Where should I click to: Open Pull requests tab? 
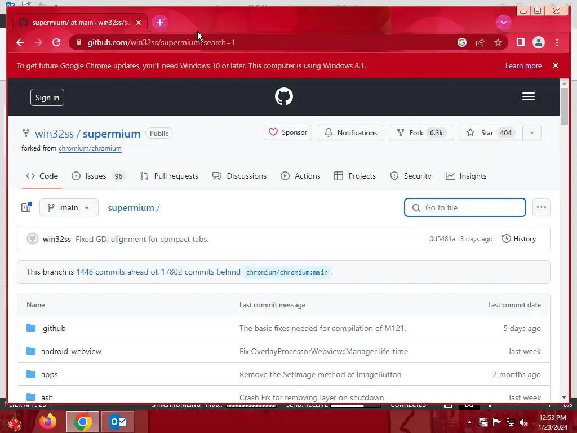(169, 176)
